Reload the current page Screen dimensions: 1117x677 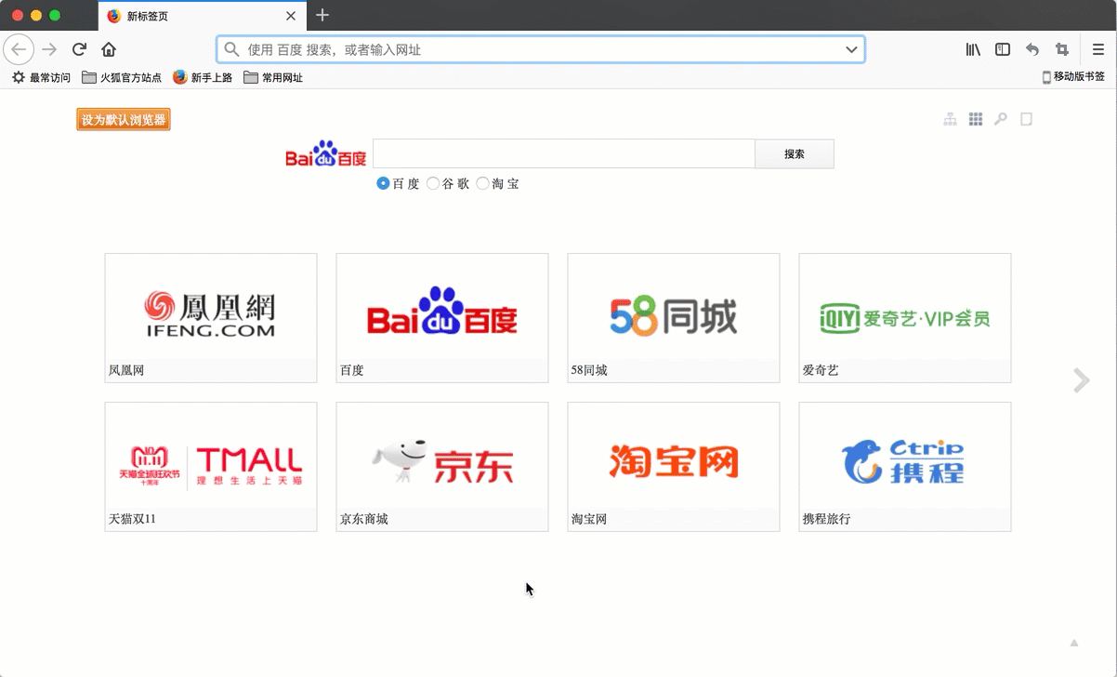[x=79, y=49]
